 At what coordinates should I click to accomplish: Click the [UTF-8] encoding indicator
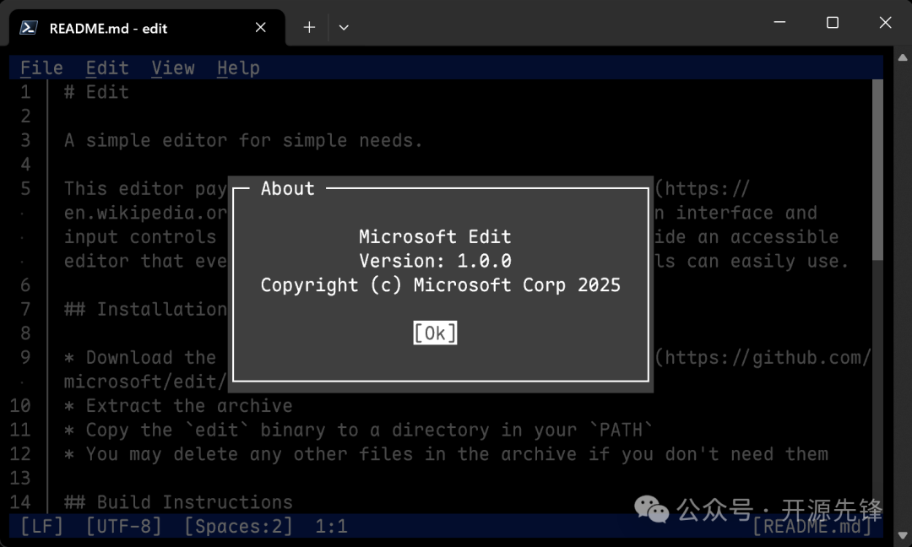pos(123,526)
